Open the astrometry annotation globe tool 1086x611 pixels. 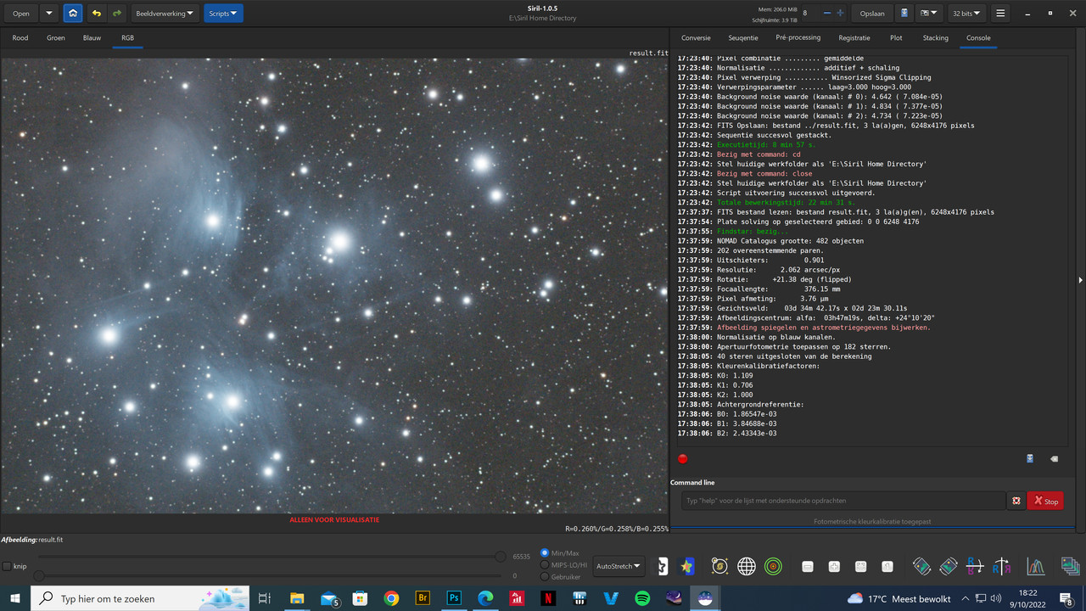point(746,566)
